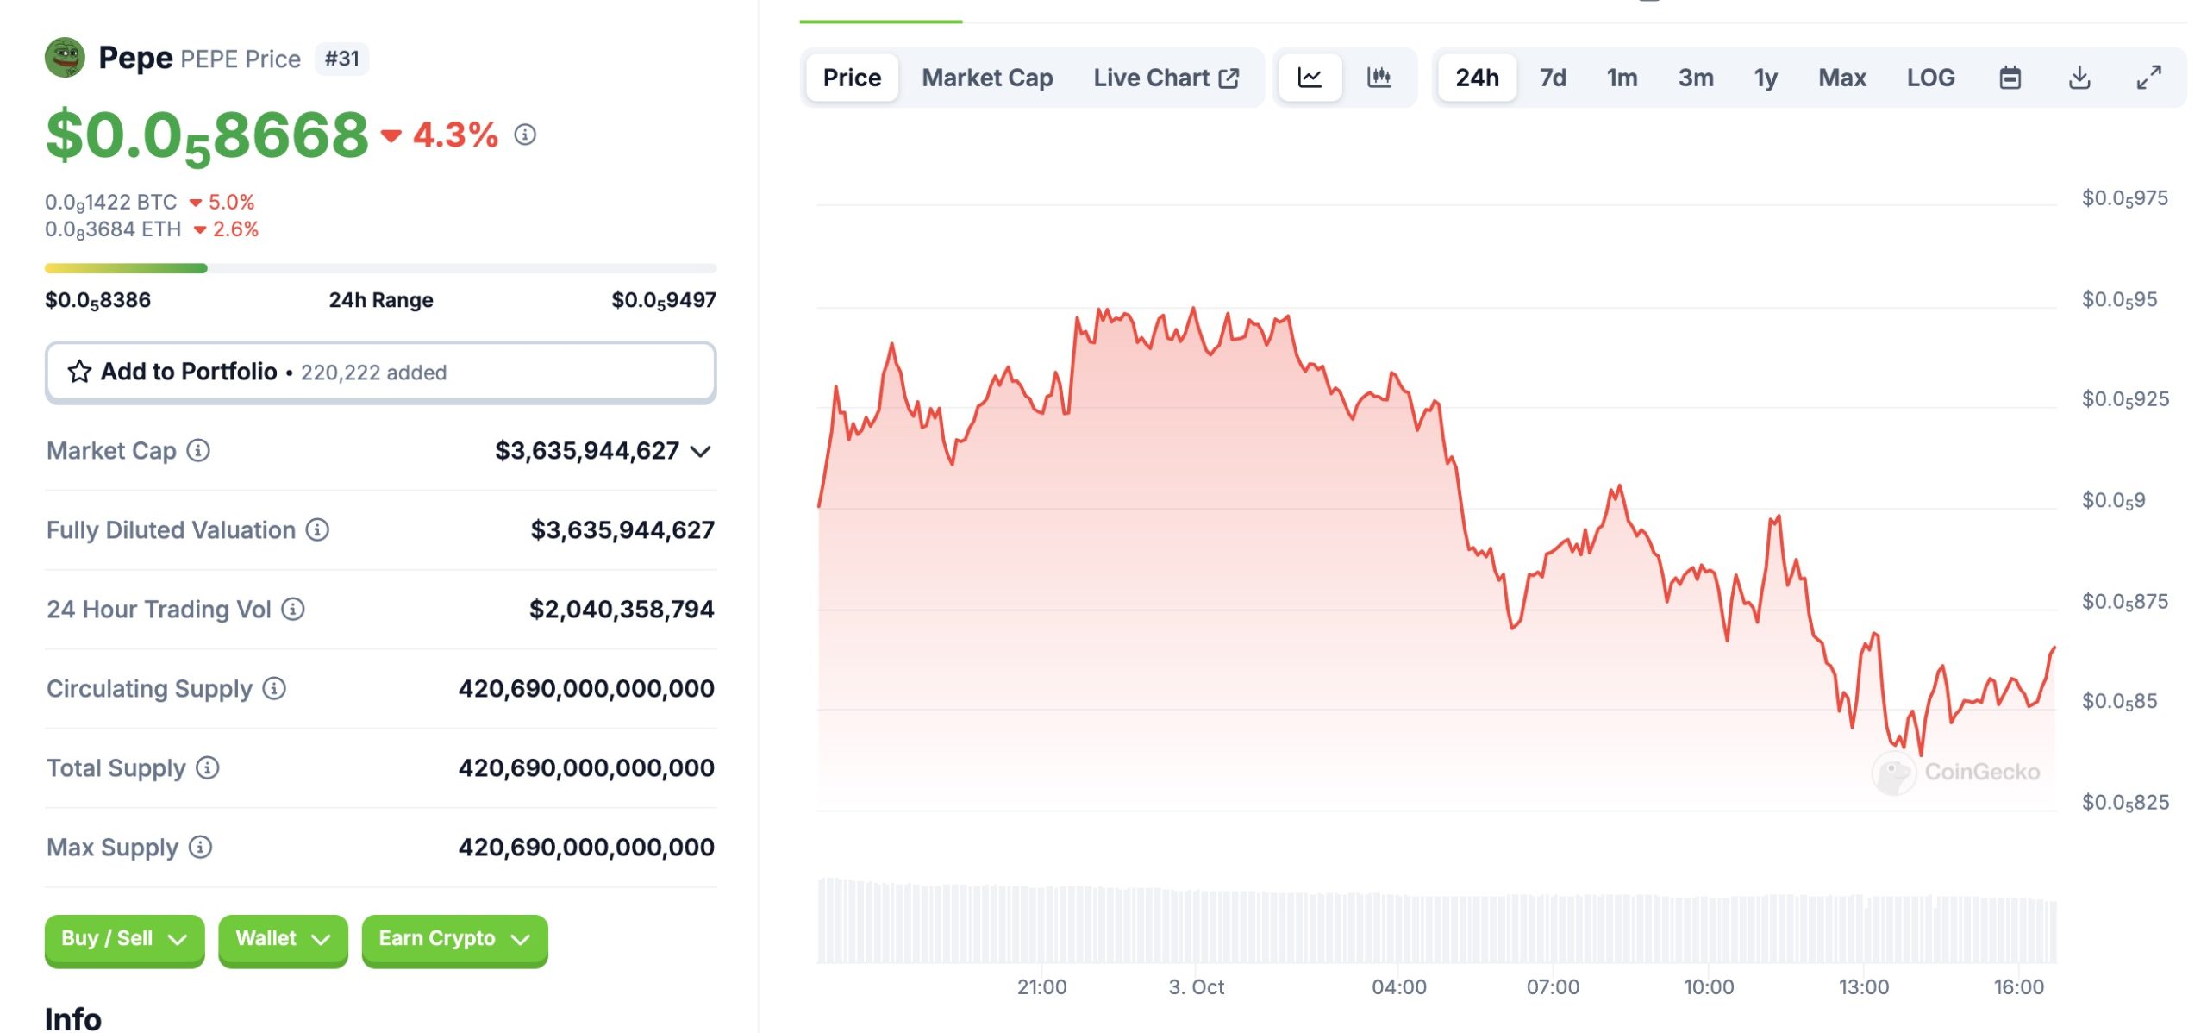2207x1033 pixels.
Task: Select the 1y time range
Action: [1766, 78]
